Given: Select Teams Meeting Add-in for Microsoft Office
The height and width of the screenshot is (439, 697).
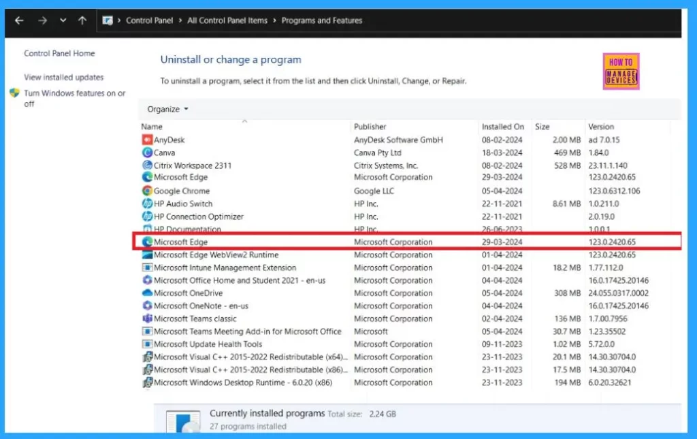Looking at the screenshot, I should coord(248,331).
